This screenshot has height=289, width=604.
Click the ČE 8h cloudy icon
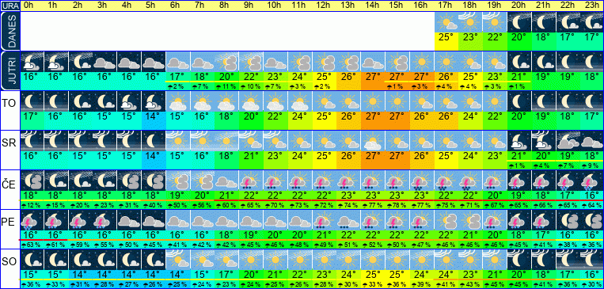(x=226, y=181)
